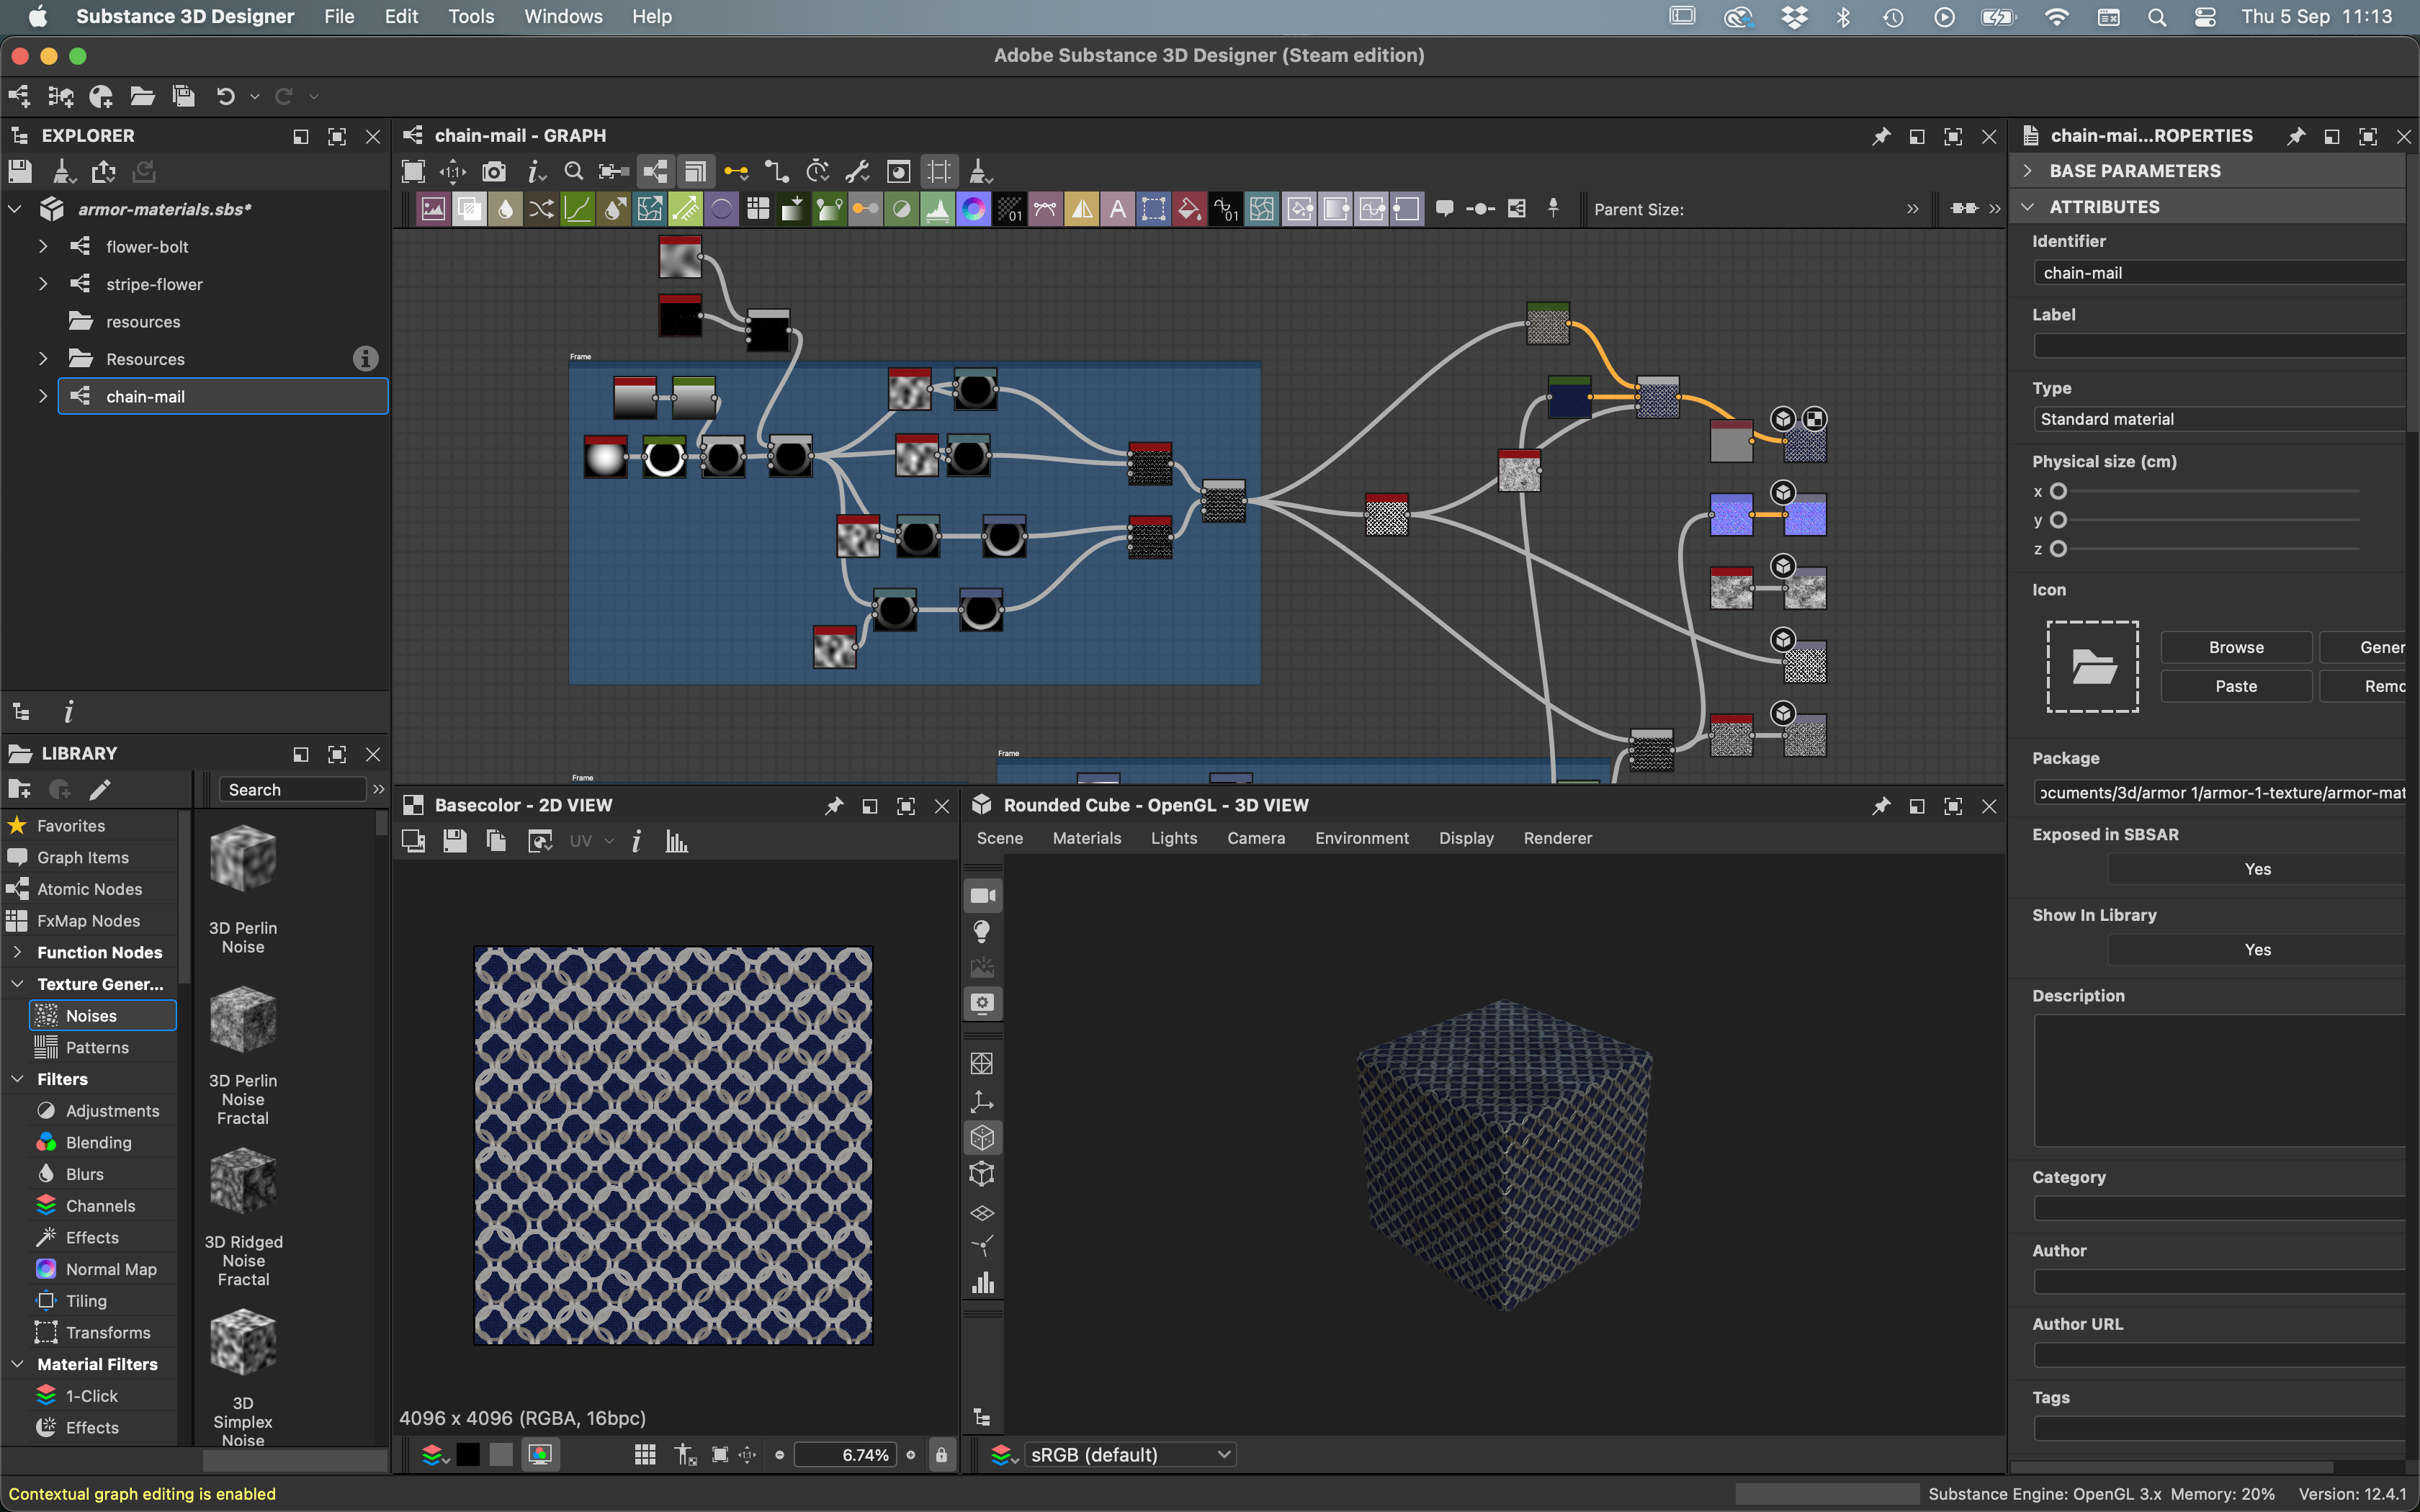Create a new Substance graph from main toolbar
Viewport: 2420px width, 1512px height.
pyautogui.click(x=19, y=96)
